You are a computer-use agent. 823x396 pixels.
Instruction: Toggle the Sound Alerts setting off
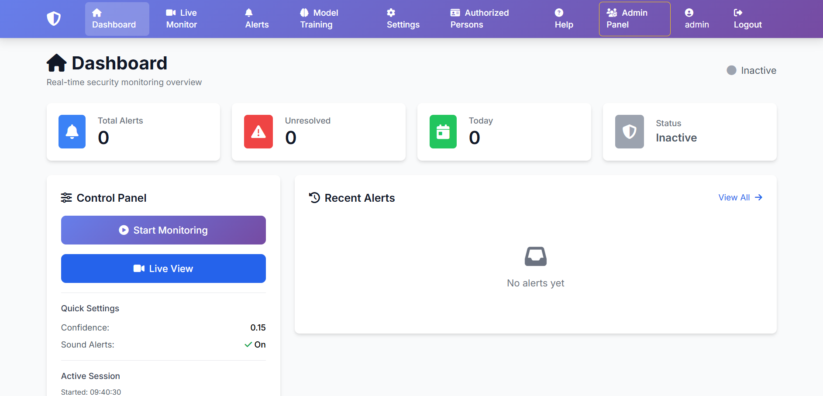click(255, 344)
